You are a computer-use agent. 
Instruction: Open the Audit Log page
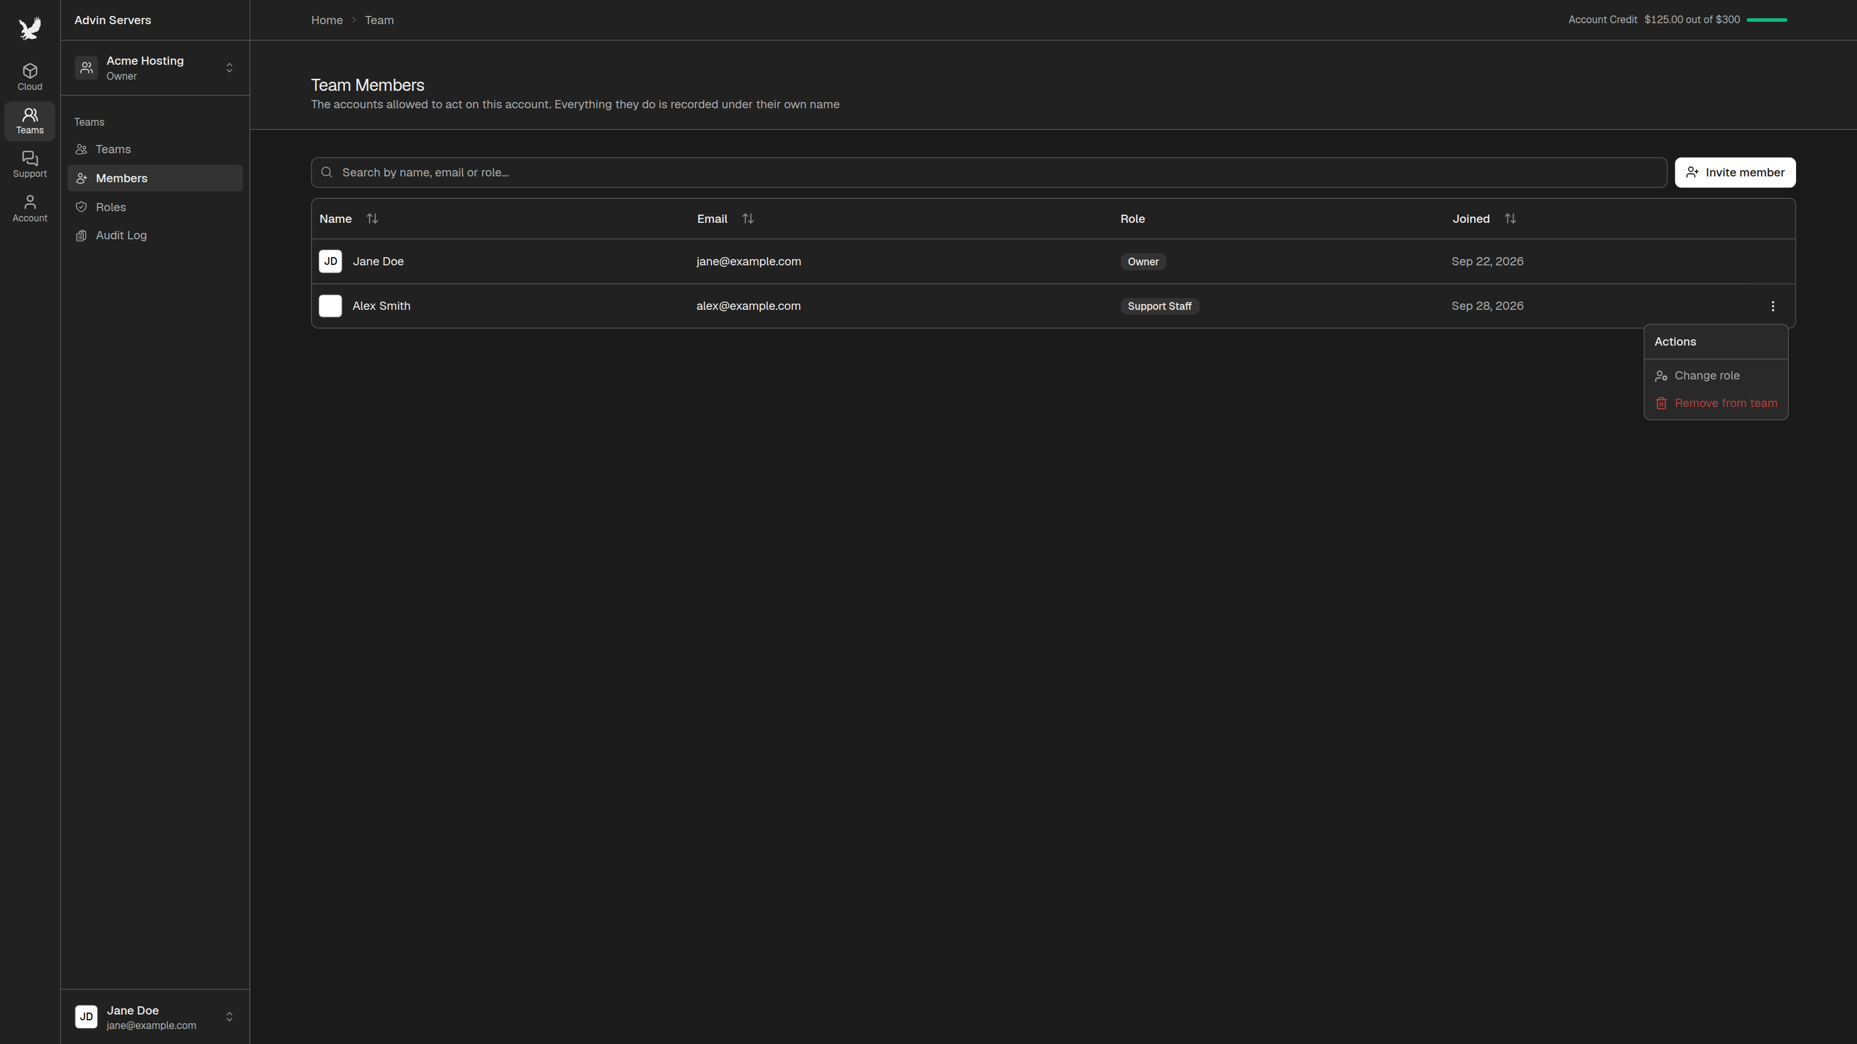click(155, 235)
